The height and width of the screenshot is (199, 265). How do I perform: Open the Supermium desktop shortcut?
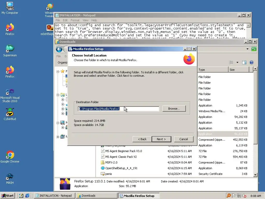[x=10, y=51]
